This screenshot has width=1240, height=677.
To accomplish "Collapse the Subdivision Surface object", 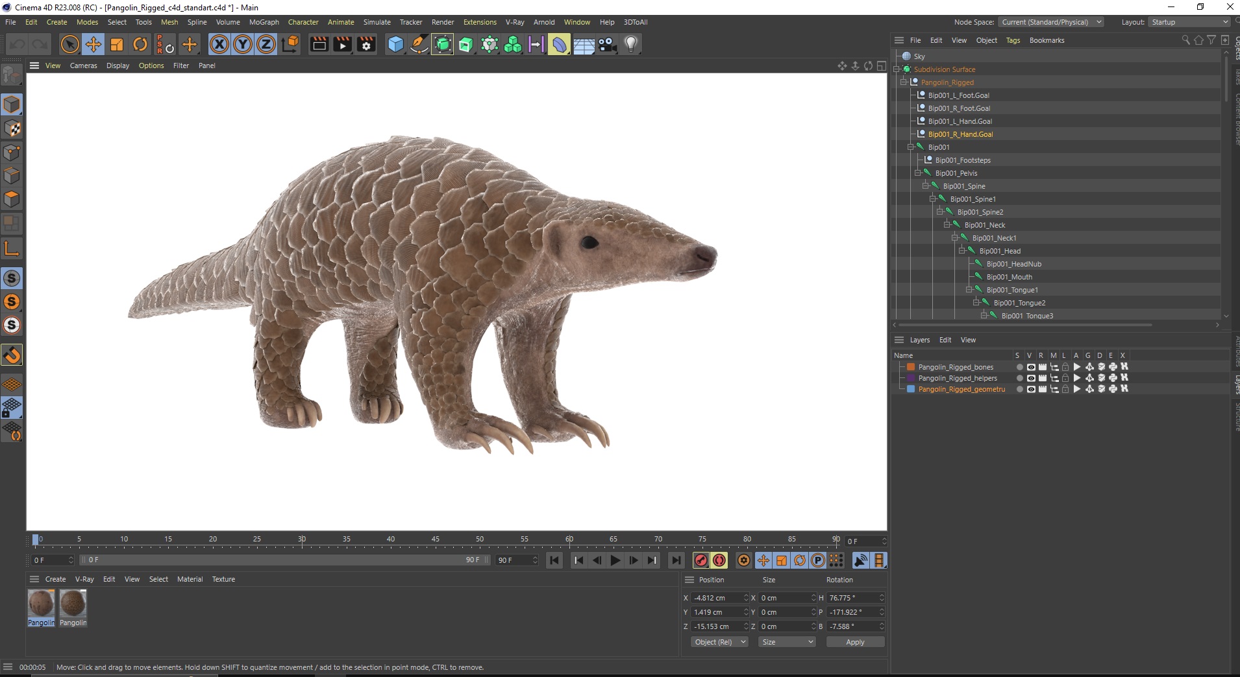I will 896,69.
